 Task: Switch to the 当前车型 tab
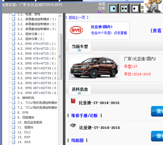click(x=80, y=47)
